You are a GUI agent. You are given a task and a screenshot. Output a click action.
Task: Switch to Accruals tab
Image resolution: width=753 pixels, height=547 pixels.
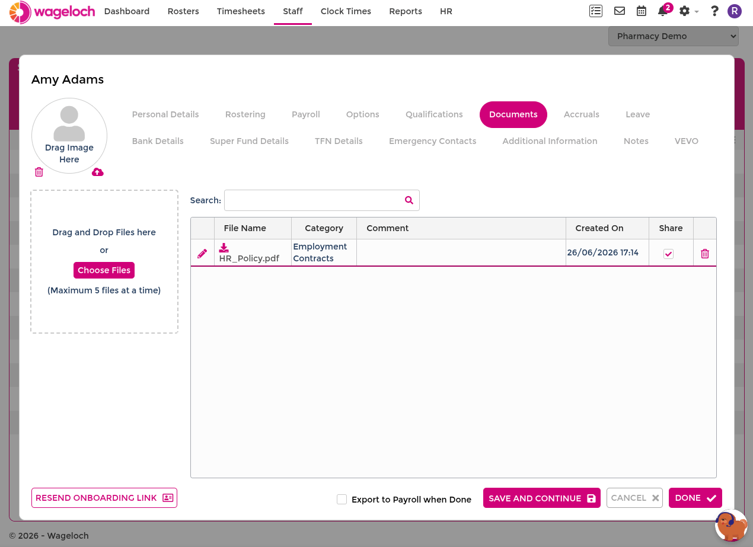pos(582,114)
